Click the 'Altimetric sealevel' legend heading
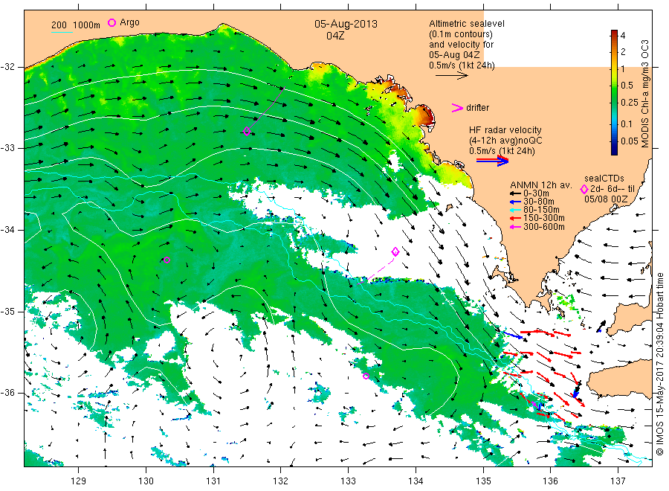This screenshot has width=669, height=491. 467,24
